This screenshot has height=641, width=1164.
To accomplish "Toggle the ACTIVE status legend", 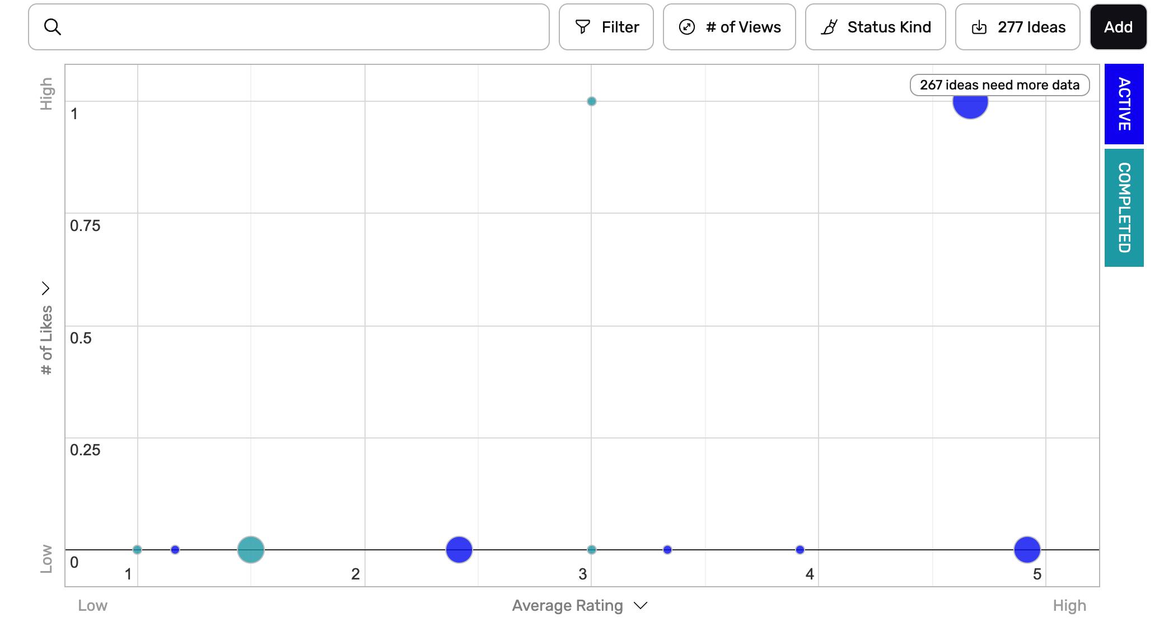I will click(x=1123, y=104).
